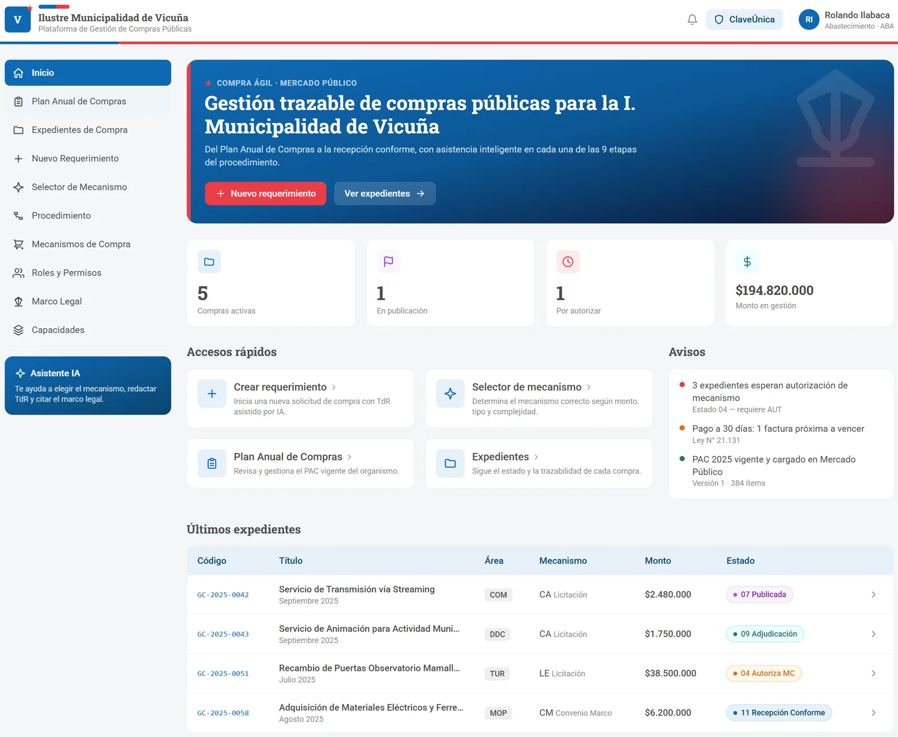Click the sparkle icon in Asistente IA panel

click(x=20, y=374)
